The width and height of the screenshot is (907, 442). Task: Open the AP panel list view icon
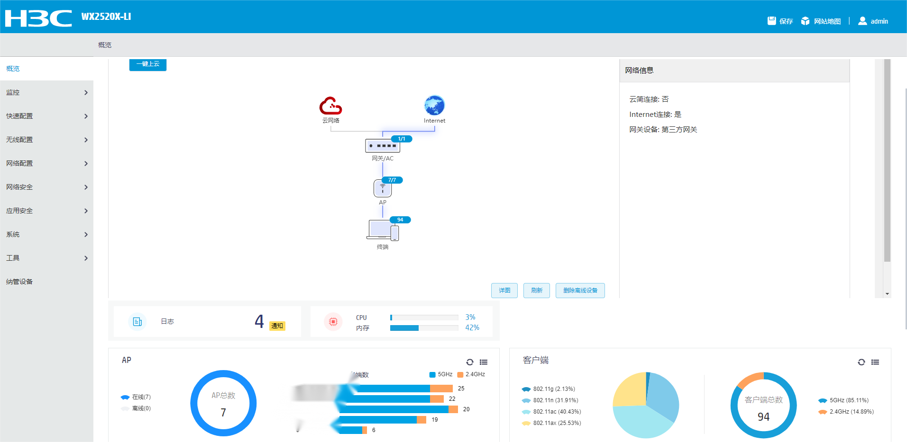coord(484,362)
